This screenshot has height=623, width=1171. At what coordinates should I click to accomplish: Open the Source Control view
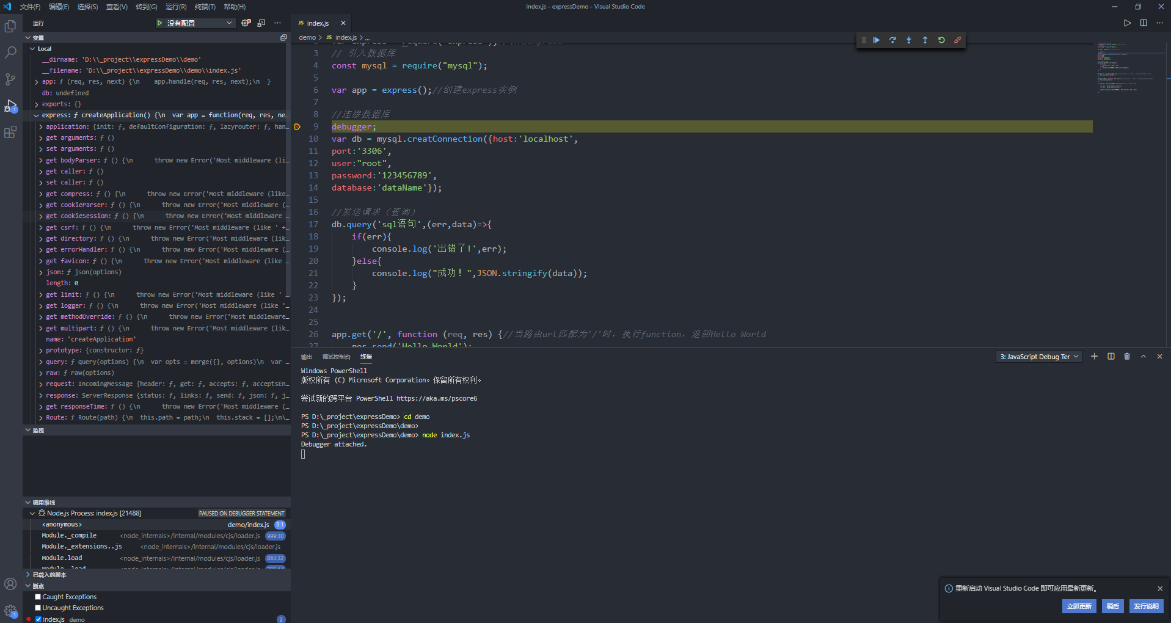pos(10,79)
